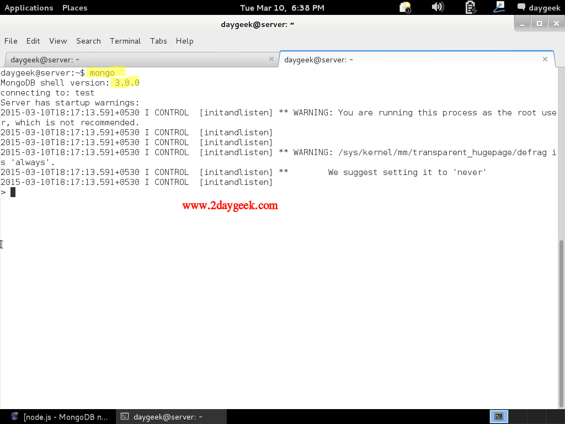Image resolution: width=565 pixels, height=424 pixels.
Task: Click the clock showing Tue Mar 10
Action: coord(282,8)
